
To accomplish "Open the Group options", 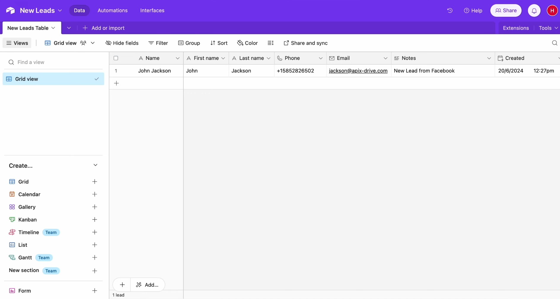I will (x=189, y=43).
